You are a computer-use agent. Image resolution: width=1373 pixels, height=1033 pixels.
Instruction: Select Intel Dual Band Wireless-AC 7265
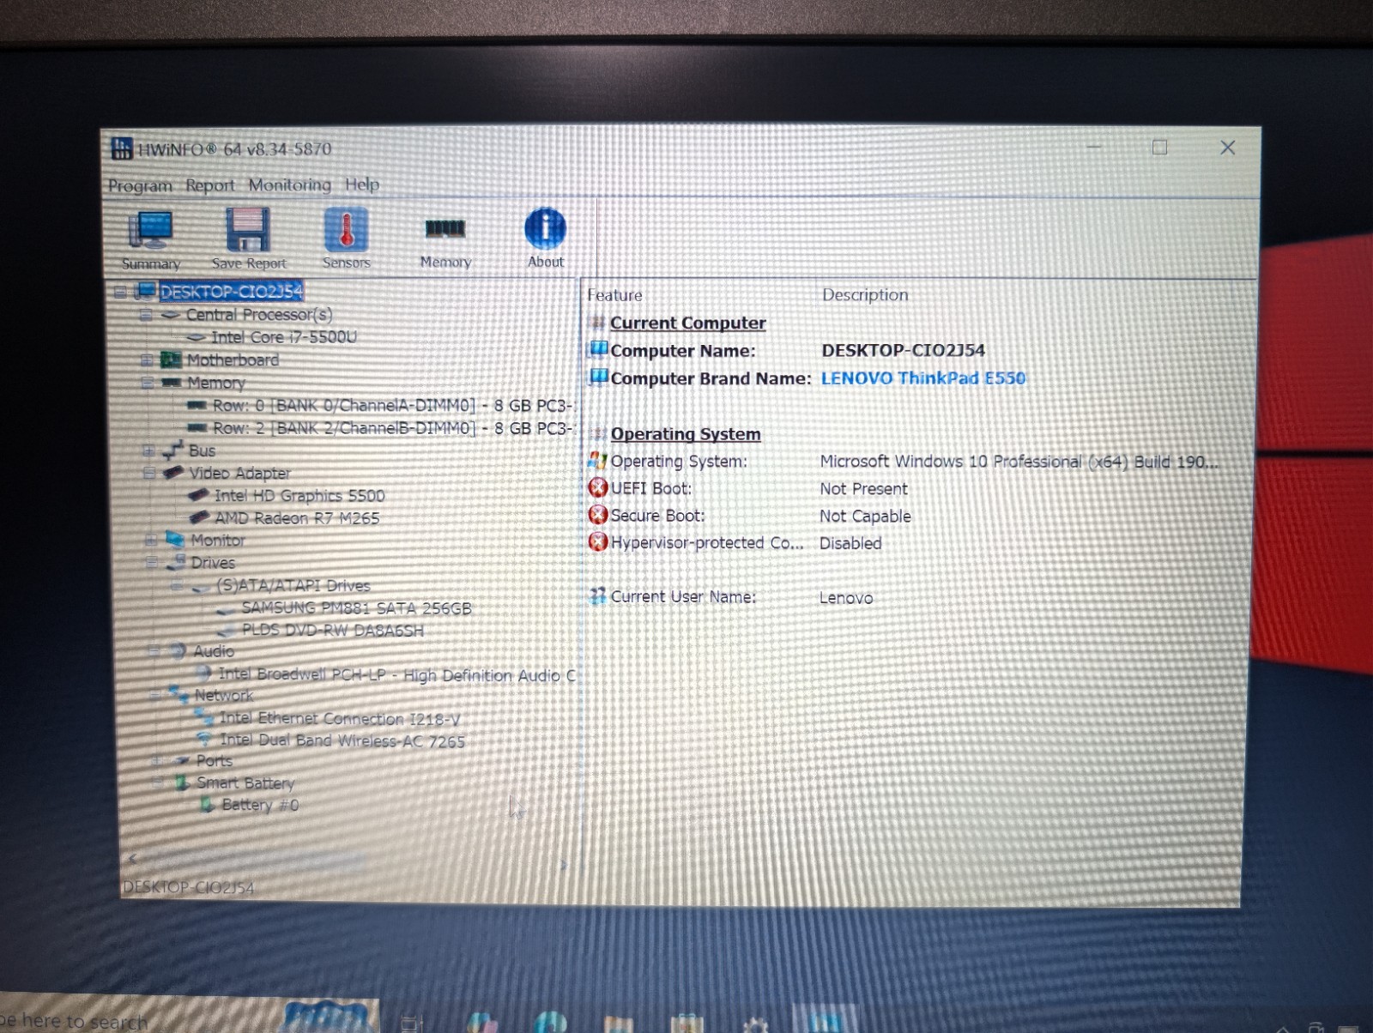(x=342, y=740)
